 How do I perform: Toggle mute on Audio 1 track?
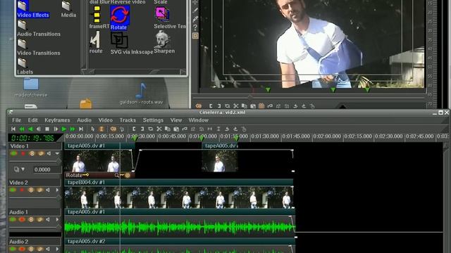pyautogui.click(x=48, y=219)
